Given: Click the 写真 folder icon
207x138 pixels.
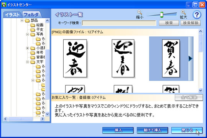Looking at the screenshot, I should click(x=33, y=34).
